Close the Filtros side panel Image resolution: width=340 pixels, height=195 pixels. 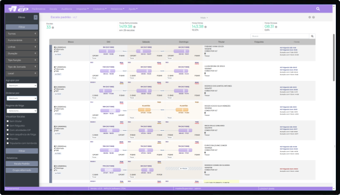click(35, 17)
